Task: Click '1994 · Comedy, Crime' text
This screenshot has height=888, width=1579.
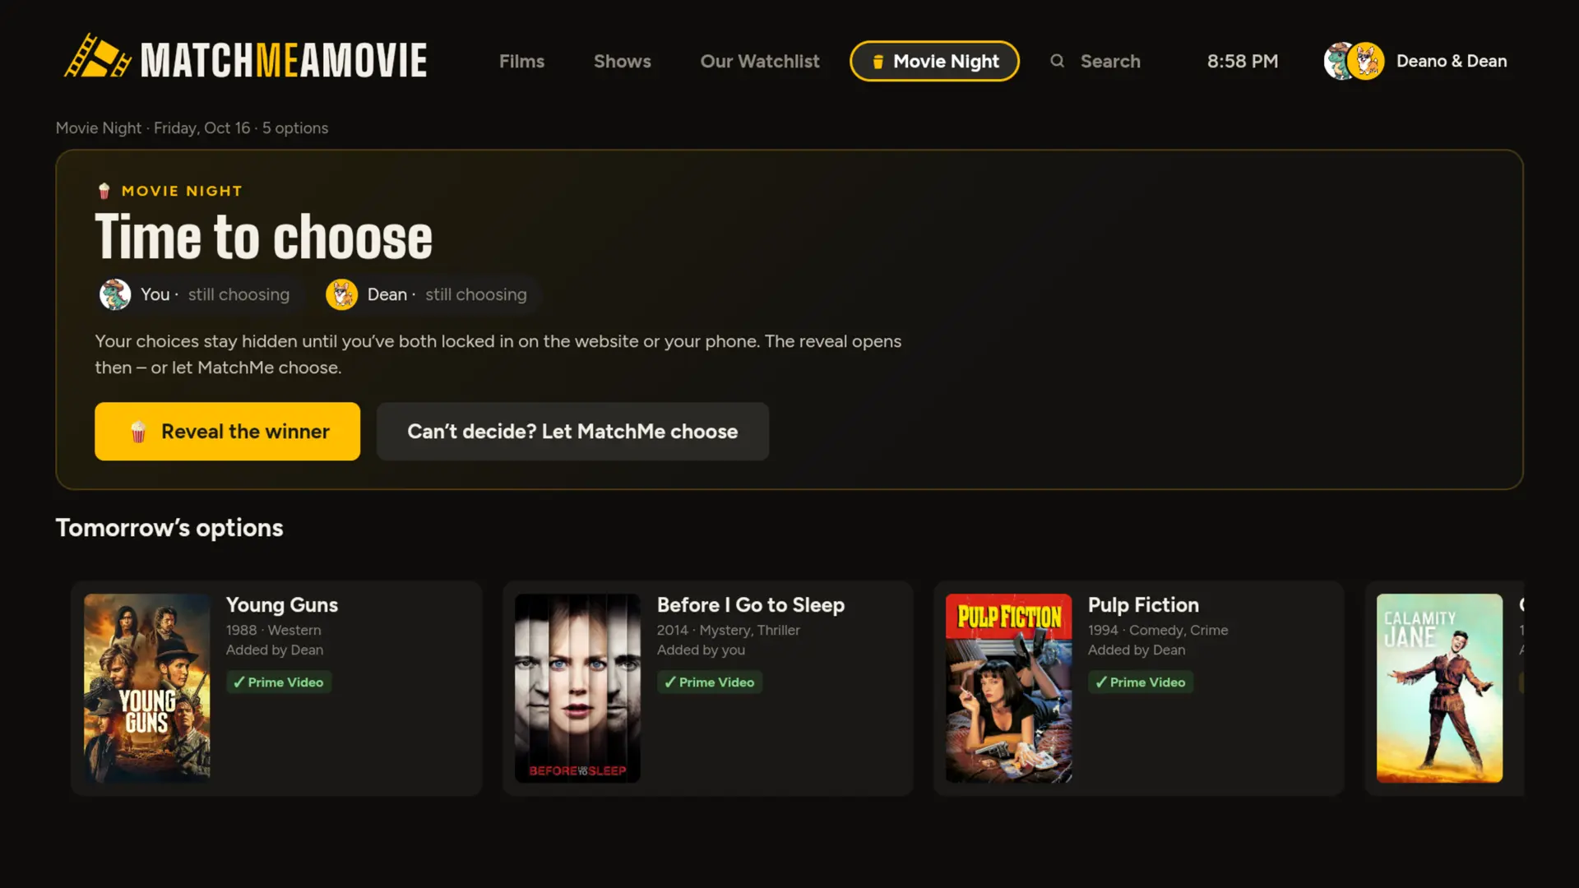Action: [x=1158, y=630]
